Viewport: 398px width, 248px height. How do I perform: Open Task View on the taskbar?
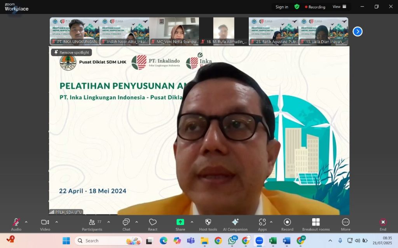(149, 241)
